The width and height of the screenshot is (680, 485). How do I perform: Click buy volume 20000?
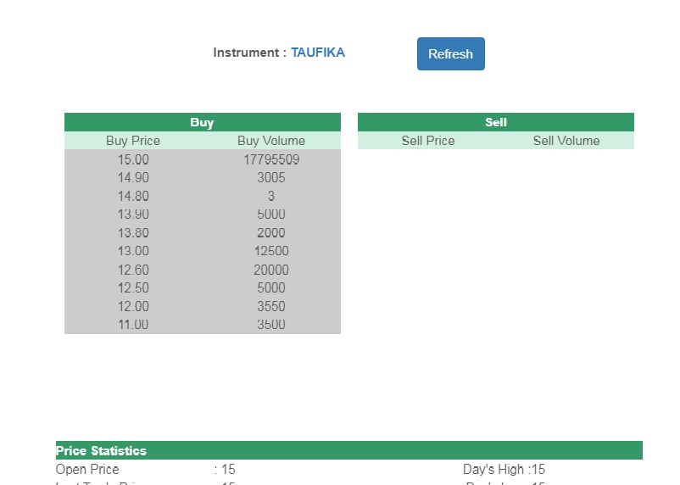click(x=271, y=270)
